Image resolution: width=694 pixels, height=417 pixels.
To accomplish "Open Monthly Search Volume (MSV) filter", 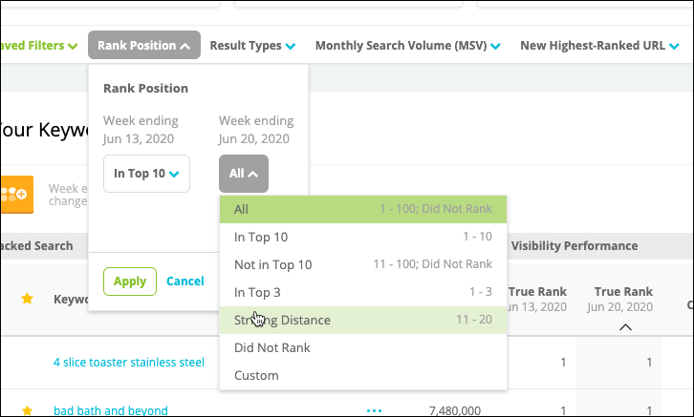I will tap(407, 46).
